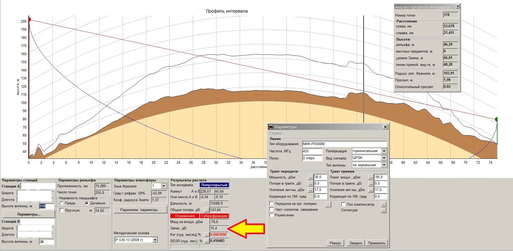Click the green Station B antenna marker
513x251 pixels.
(x=497, y=119)
